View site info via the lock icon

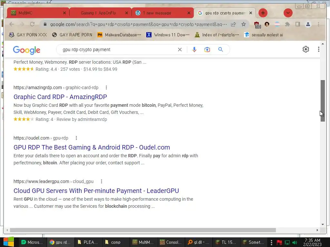click(45, 24)
